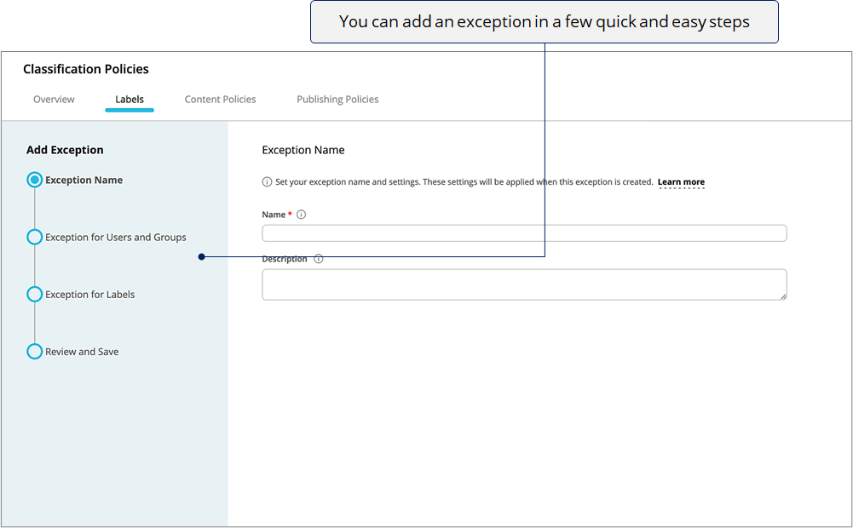853x528 pixels.
Task: Follow the Learn more link
Action: [x=681, y=182]
